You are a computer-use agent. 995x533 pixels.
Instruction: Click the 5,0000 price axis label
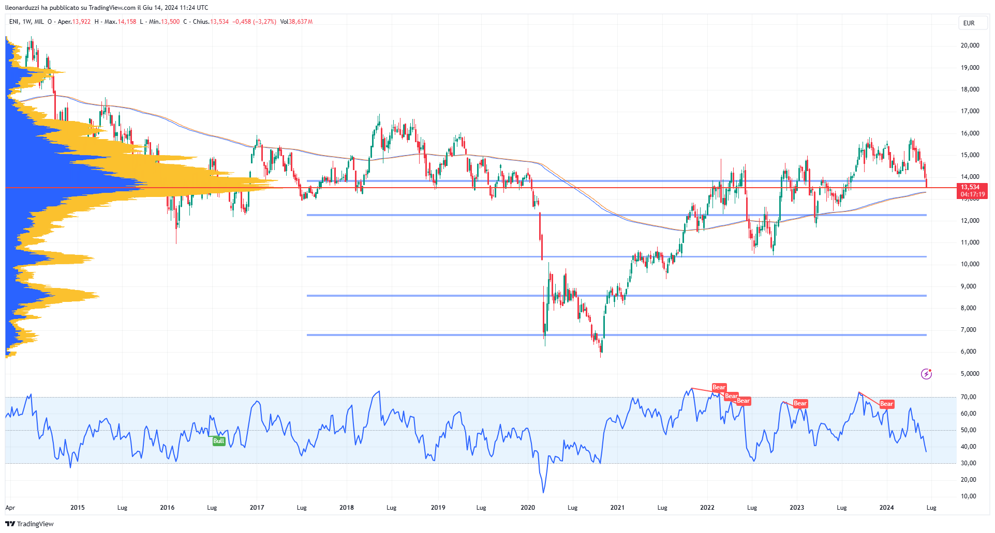click(x=970, y=374)
